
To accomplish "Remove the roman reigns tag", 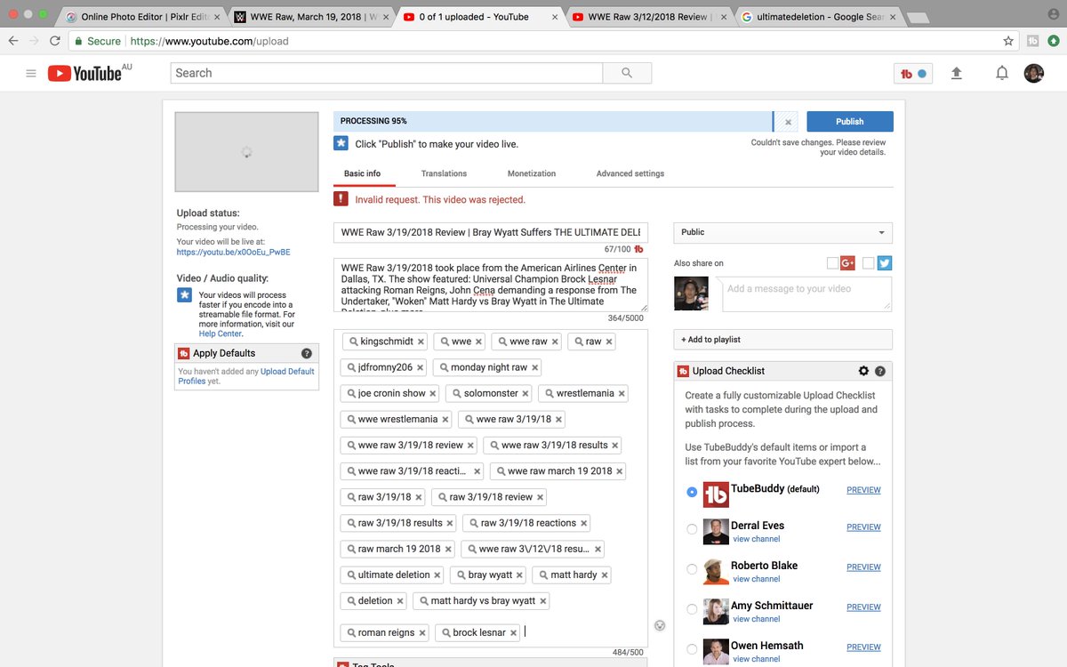I will click(x=422, y=633).
